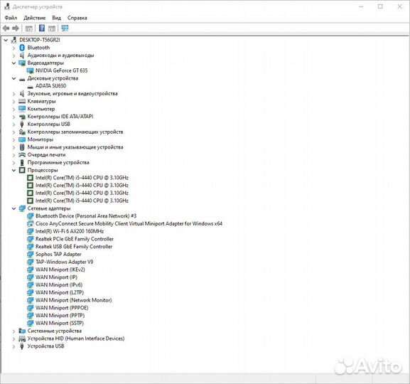Click the DESKTOP-T56GR2I computer icon
The image size is (410, 384).
(x=14, y=40)
